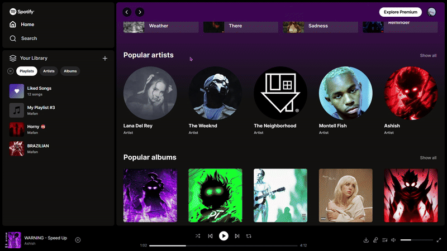Screen dimensions: 447x251
Task: Open the green PT album cover
Action: (215, 195)
